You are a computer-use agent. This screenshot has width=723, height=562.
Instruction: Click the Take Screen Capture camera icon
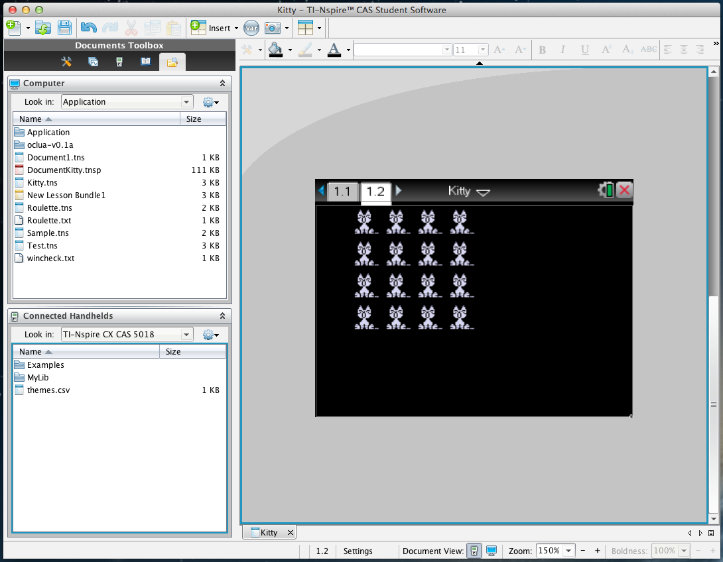[x=273, y=28]
